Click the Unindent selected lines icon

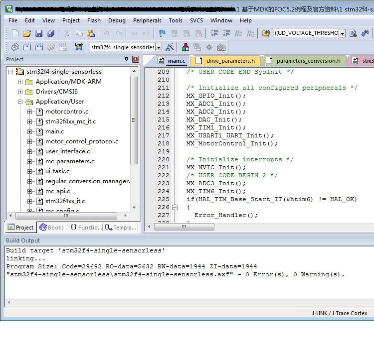pos(226,33)
